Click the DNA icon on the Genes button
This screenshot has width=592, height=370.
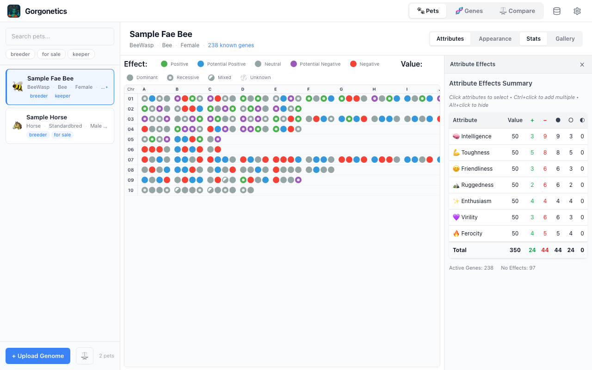coord(460,11)
